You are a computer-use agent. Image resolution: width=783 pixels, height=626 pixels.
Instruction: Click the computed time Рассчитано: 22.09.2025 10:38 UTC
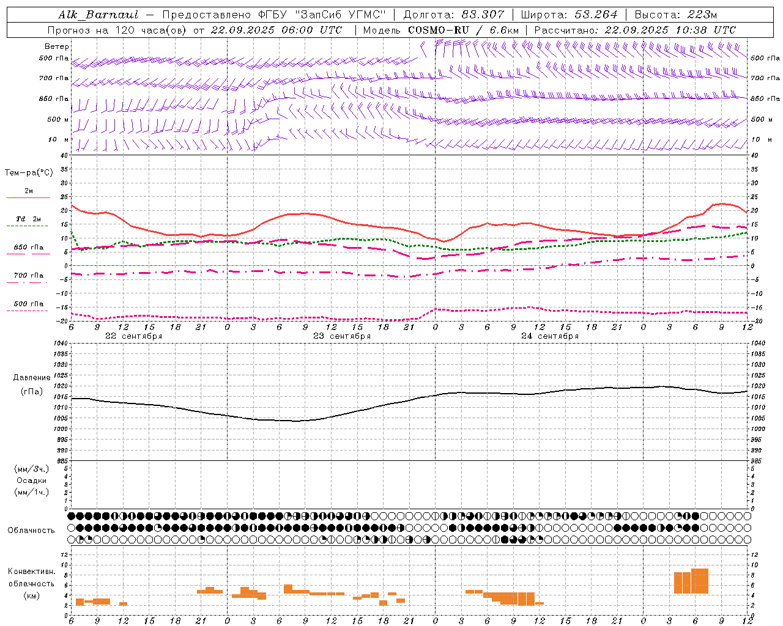tap(635, 29)
